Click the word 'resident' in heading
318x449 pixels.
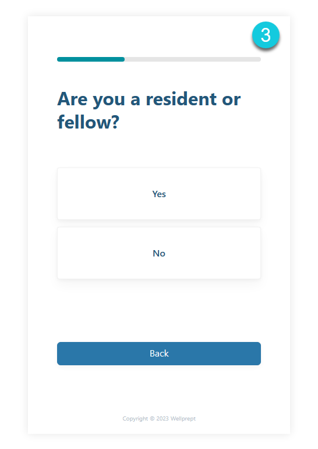[181, 99]
